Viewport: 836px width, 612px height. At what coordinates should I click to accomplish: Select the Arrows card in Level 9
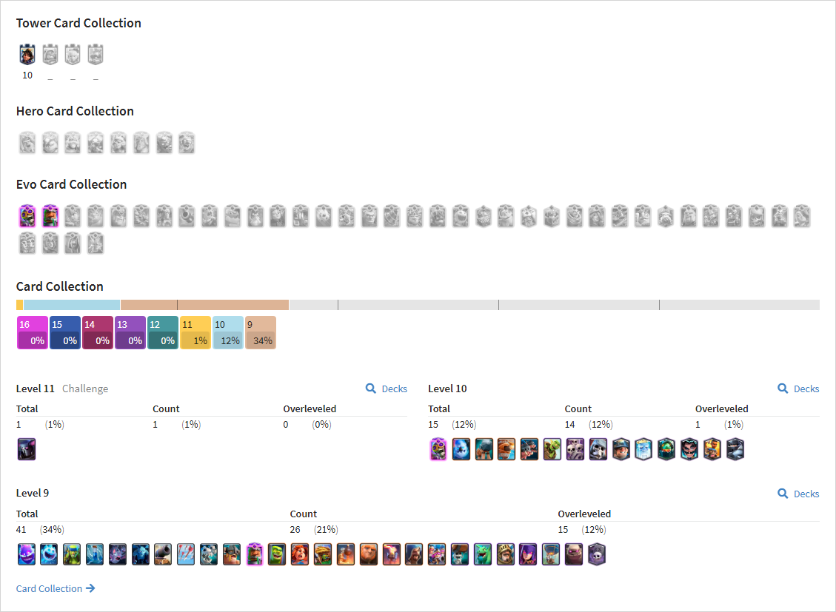click(x=186, y=554)
